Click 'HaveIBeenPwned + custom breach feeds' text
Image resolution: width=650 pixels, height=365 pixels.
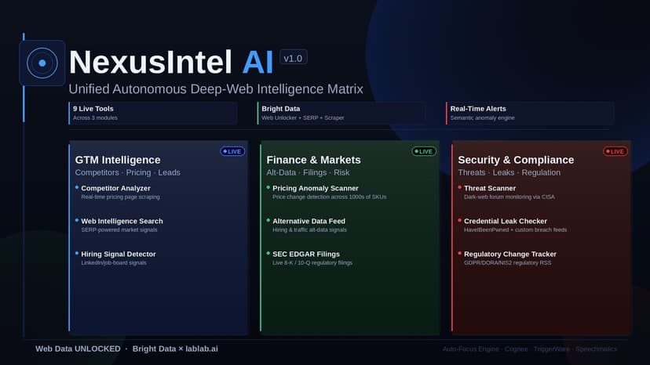(x=515, y=229)
